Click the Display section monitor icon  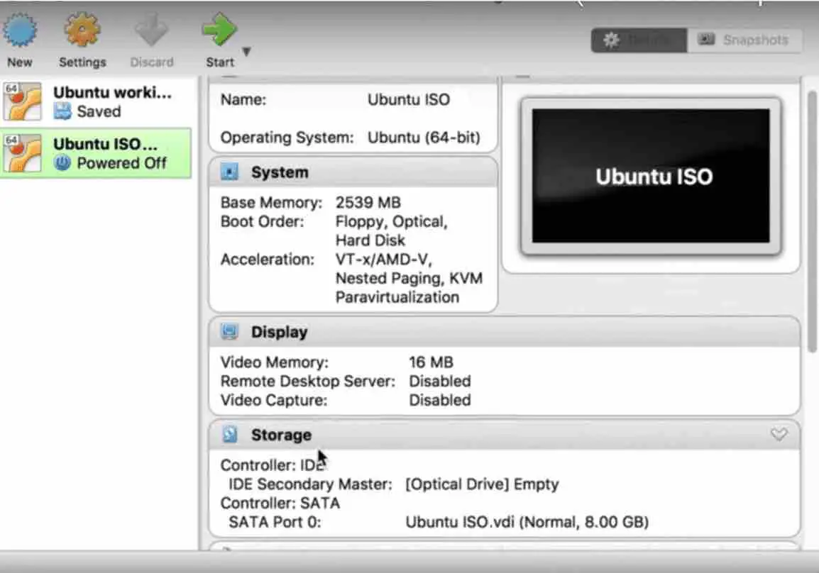230,331
